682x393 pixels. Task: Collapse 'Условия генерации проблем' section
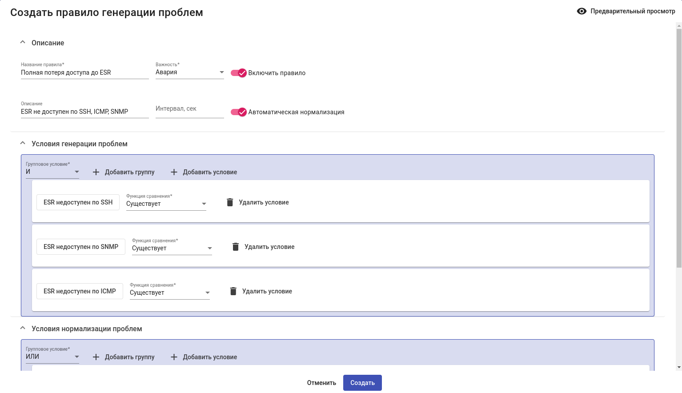point(23,144)
